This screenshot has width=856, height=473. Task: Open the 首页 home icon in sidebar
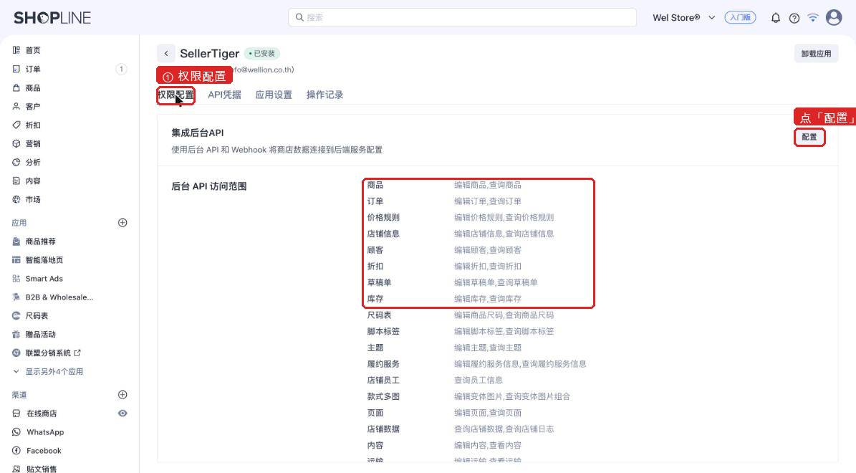click(x=16, y=50)
